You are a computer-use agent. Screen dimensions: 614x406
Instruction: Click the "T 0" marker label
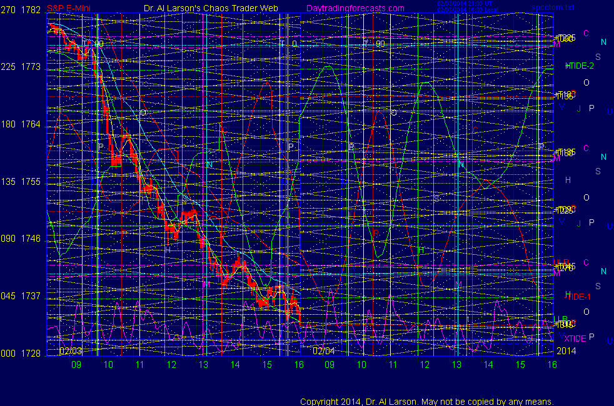click(289, 44)
